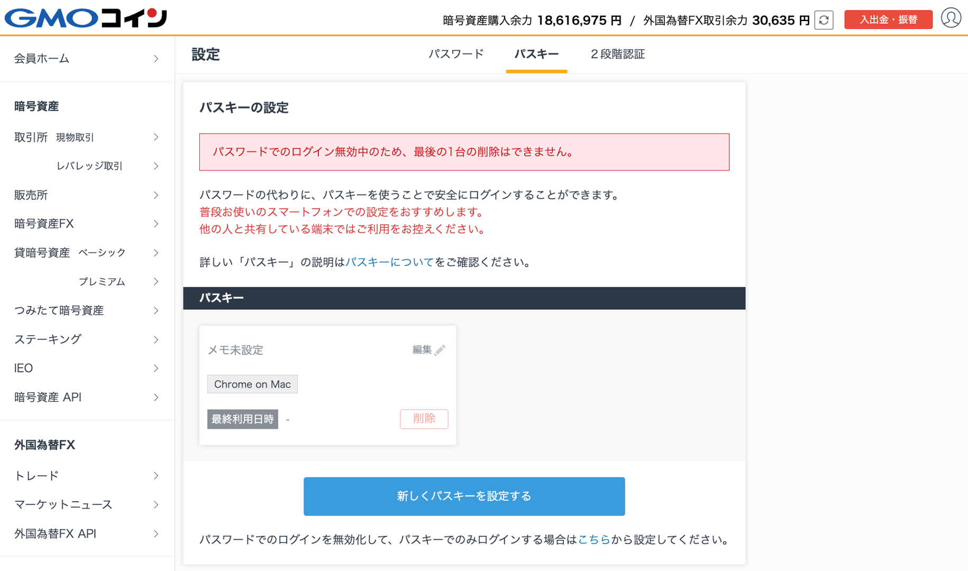Open the 2段階認証 tab

tap(617, 54)
